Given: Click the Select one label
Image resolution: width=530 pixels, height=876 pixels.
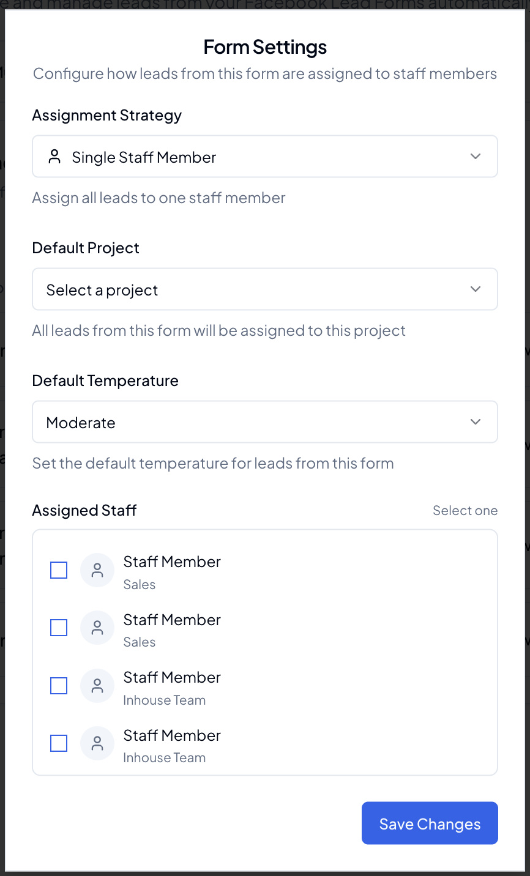Looking at the screenshot, I should click(x=465, y=510).
